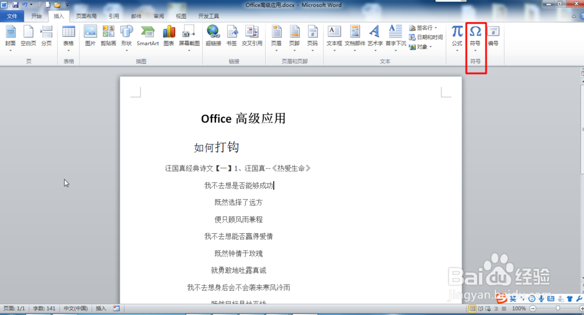Insert a number (编号)
Screen dimensions: 584x315
(x=493, y=36)
